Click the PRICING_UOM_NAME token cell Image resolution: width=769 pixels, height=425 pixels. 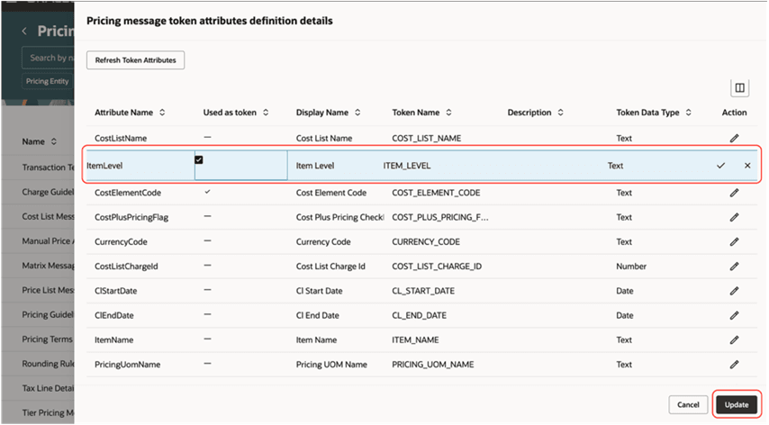point(432,364)
